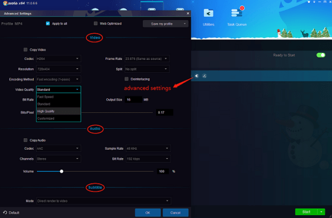The height and width of the screenshot is (218, 332).
Task: Toggle the Ready to Start switch
Action: (x=321, y=55)
